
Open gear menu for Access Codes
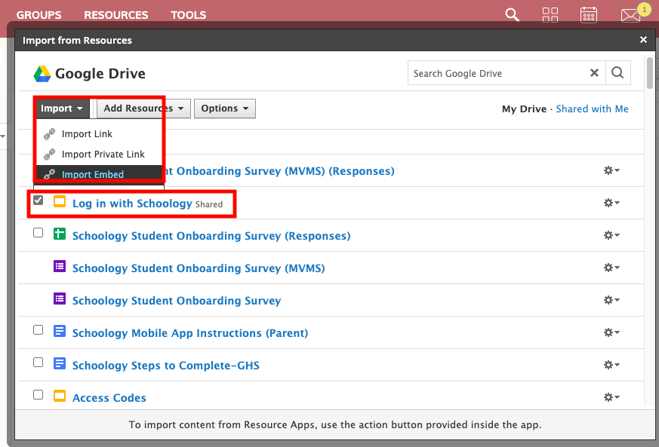point(611,397)
